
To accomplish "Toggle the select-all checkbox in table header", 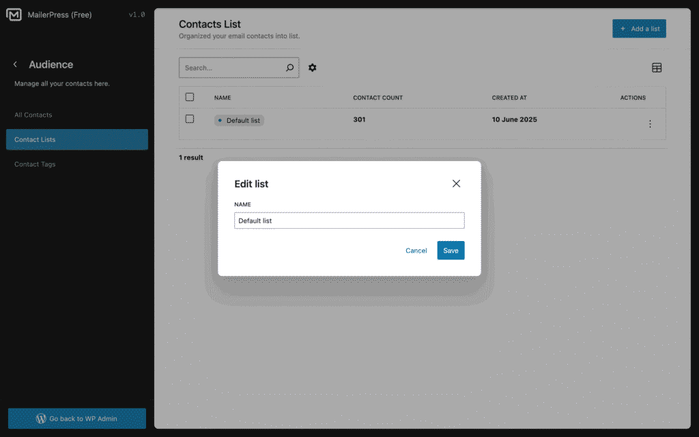I will click(189, 96).
